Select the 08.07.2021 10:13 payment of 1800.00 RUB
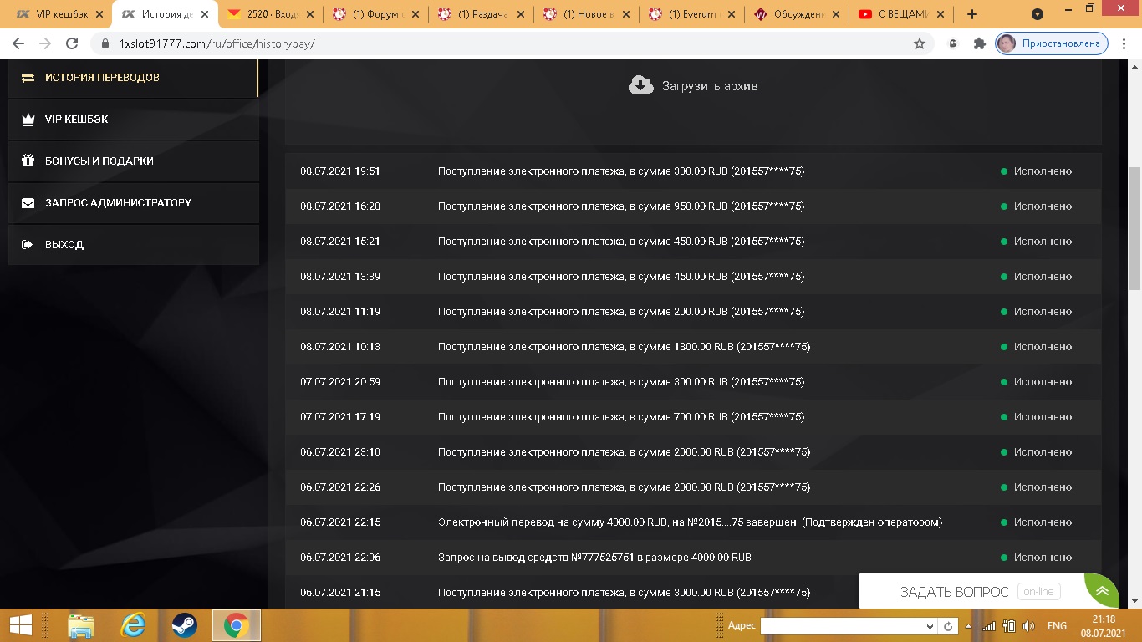The width and height of the screenshot is (1142, 642). [693, 347]
